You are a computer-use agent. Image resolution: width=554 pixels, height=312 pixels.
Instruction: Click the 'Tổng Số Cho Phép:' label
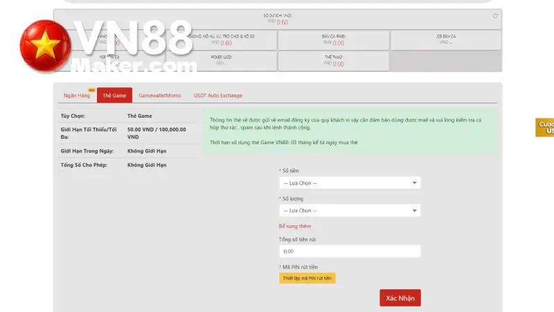coord(84,165)
